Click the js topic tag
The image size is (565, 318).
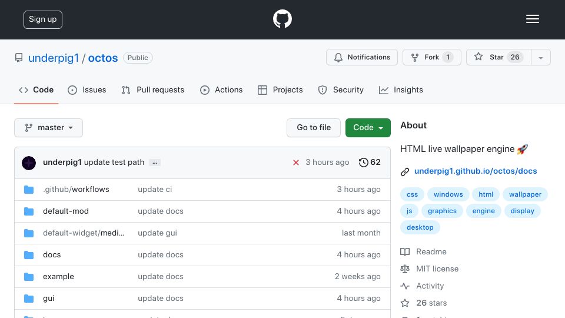pos(410,211)
